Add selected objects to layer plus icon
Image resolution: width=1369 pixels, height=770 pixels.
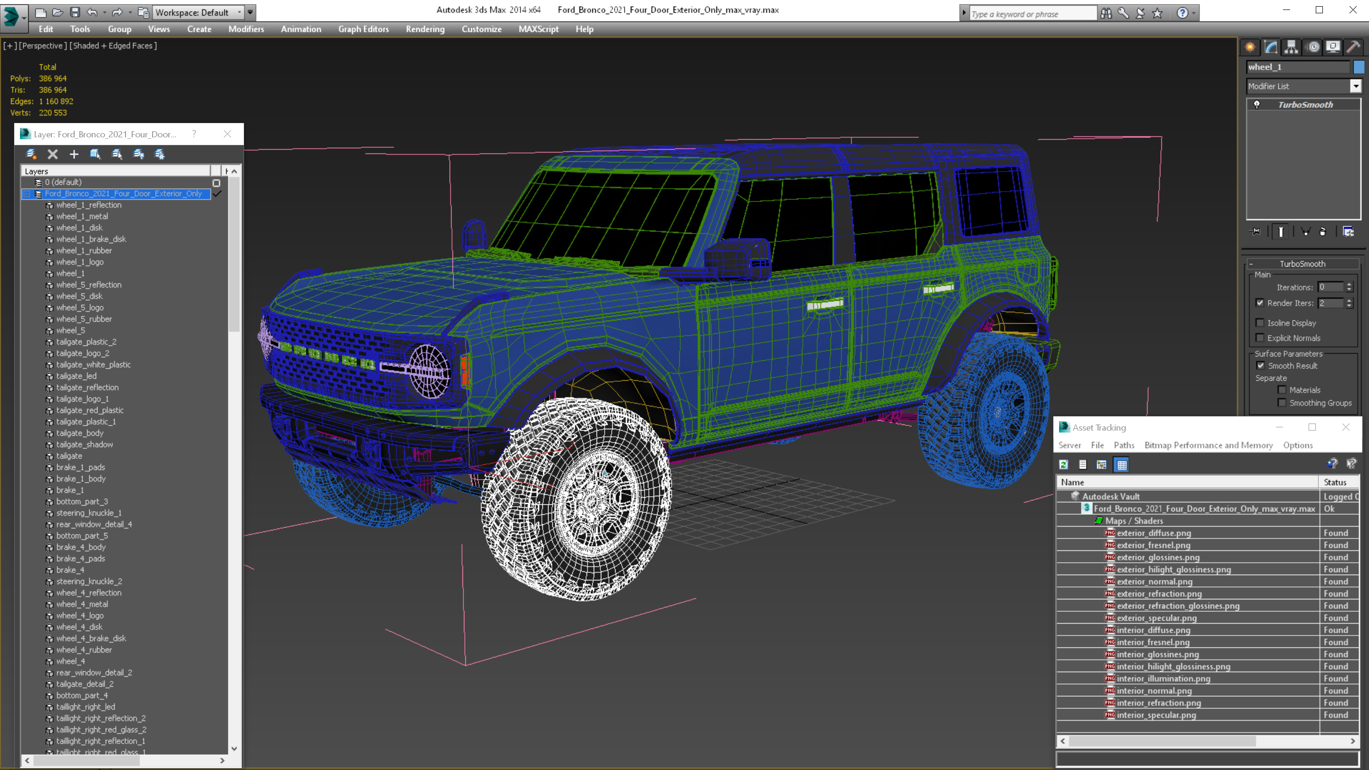point(74,154)
